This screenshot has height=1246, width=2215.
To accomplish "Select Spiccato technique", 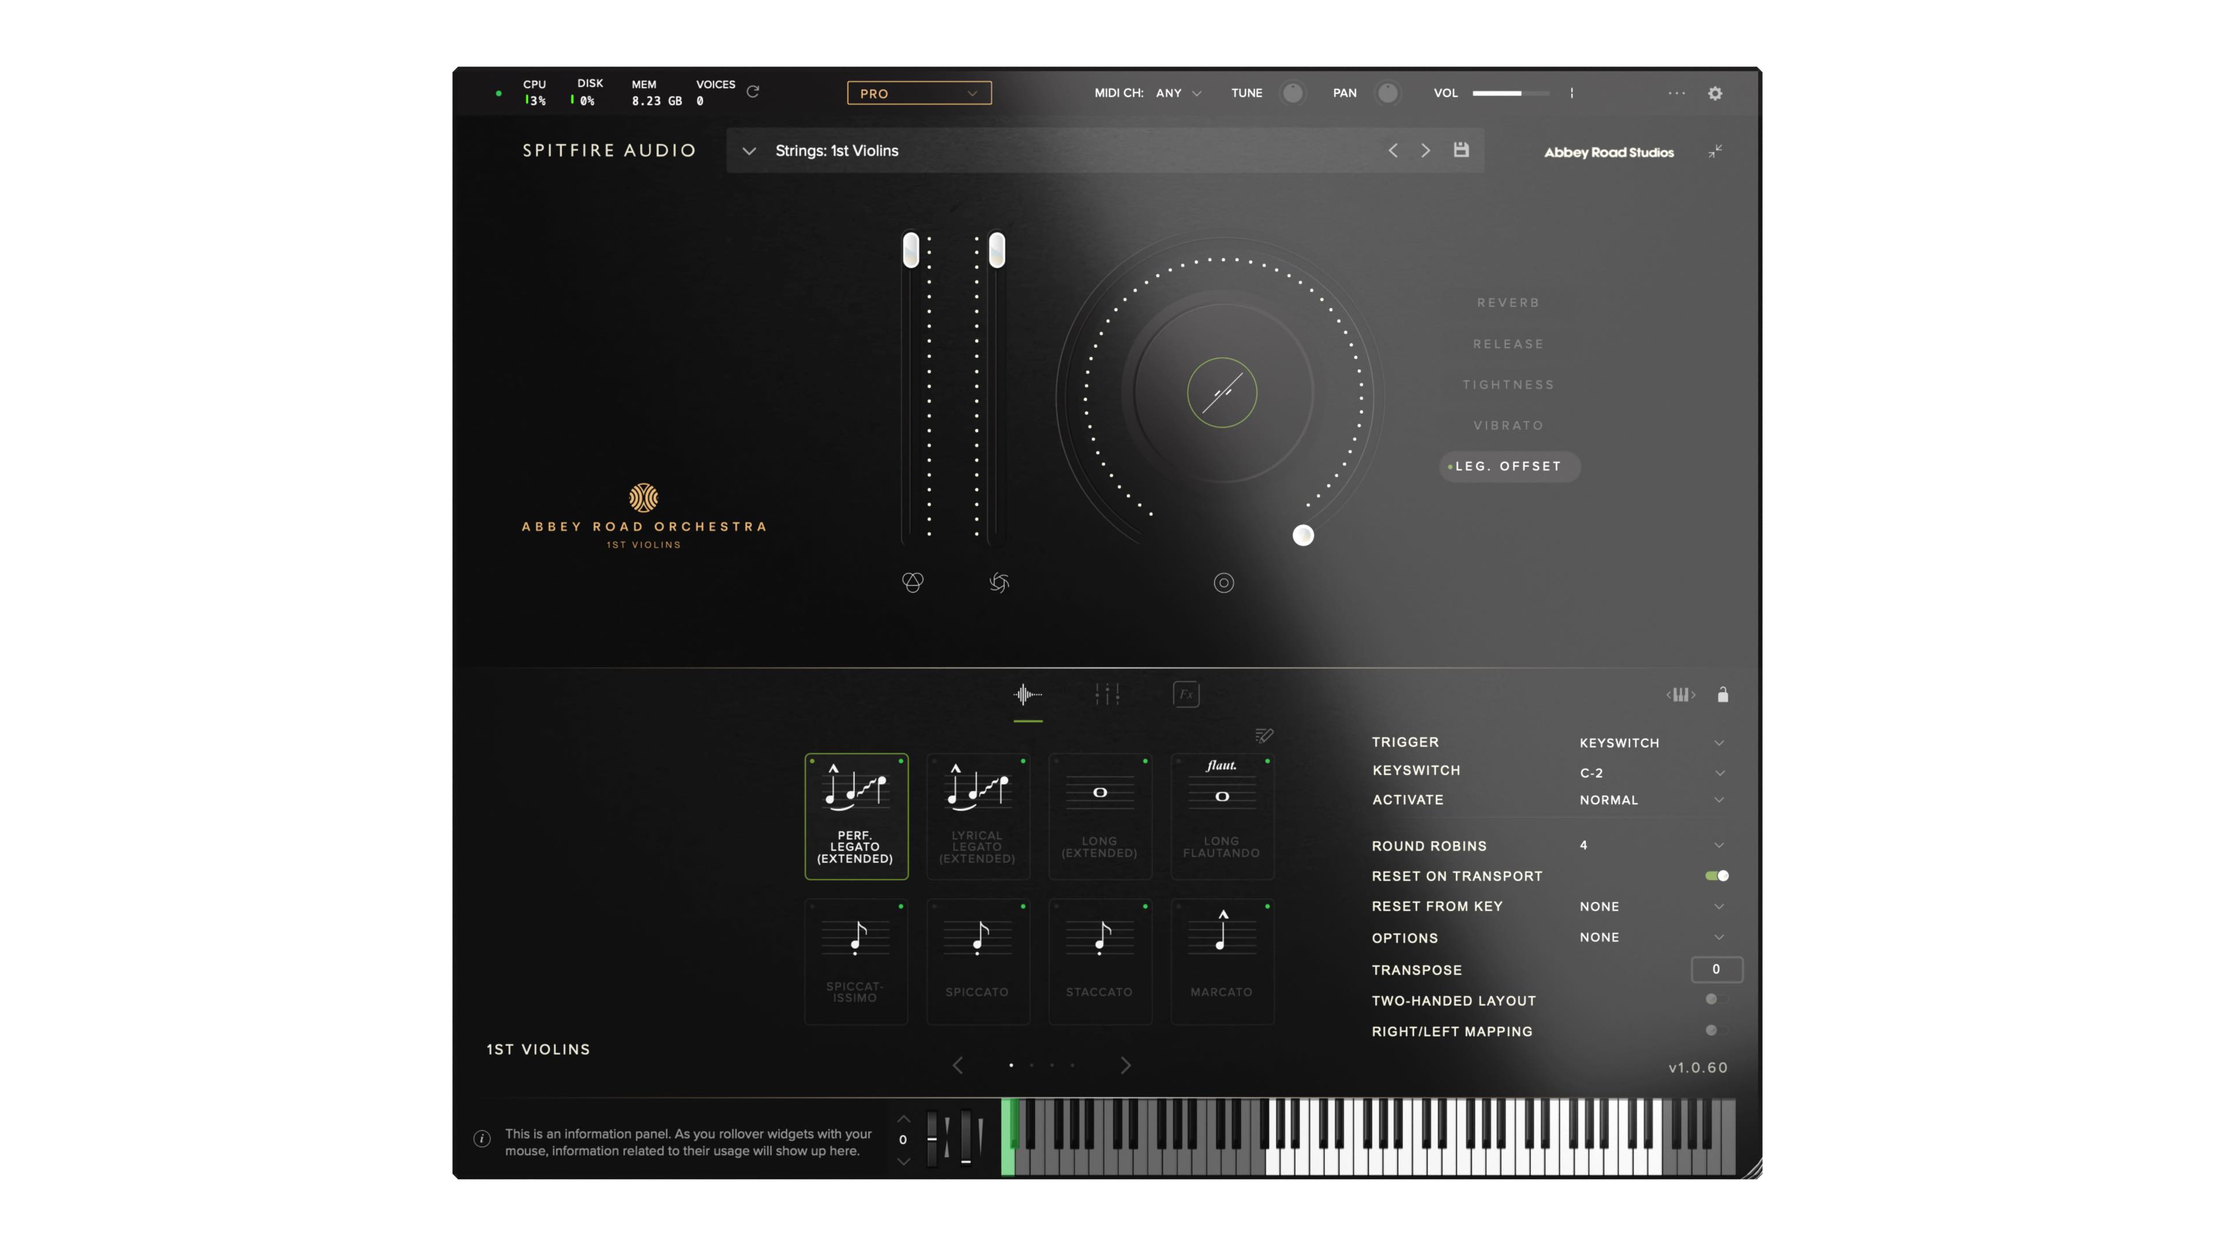I will click(978, 962).
